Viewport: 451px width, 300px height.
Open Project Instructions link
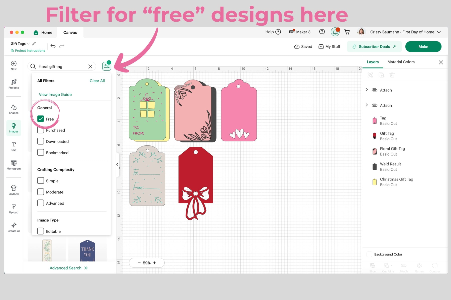pos(28,50)
